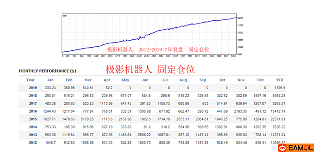Click the 2012 Sep value 1351.89
314x152 pixels.
pos(202,143)
